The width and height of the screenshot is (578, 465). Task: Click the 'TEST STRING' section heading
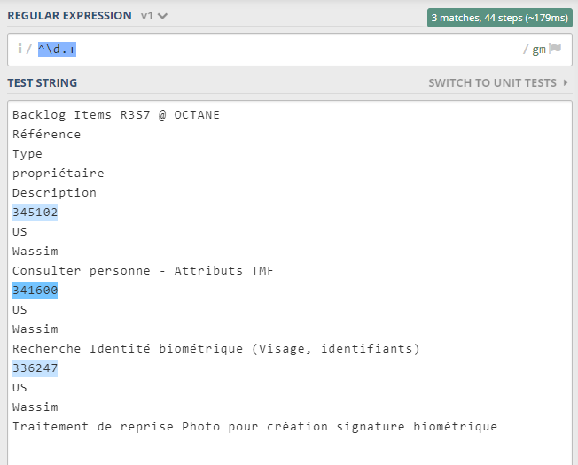(x=43, y=83)
